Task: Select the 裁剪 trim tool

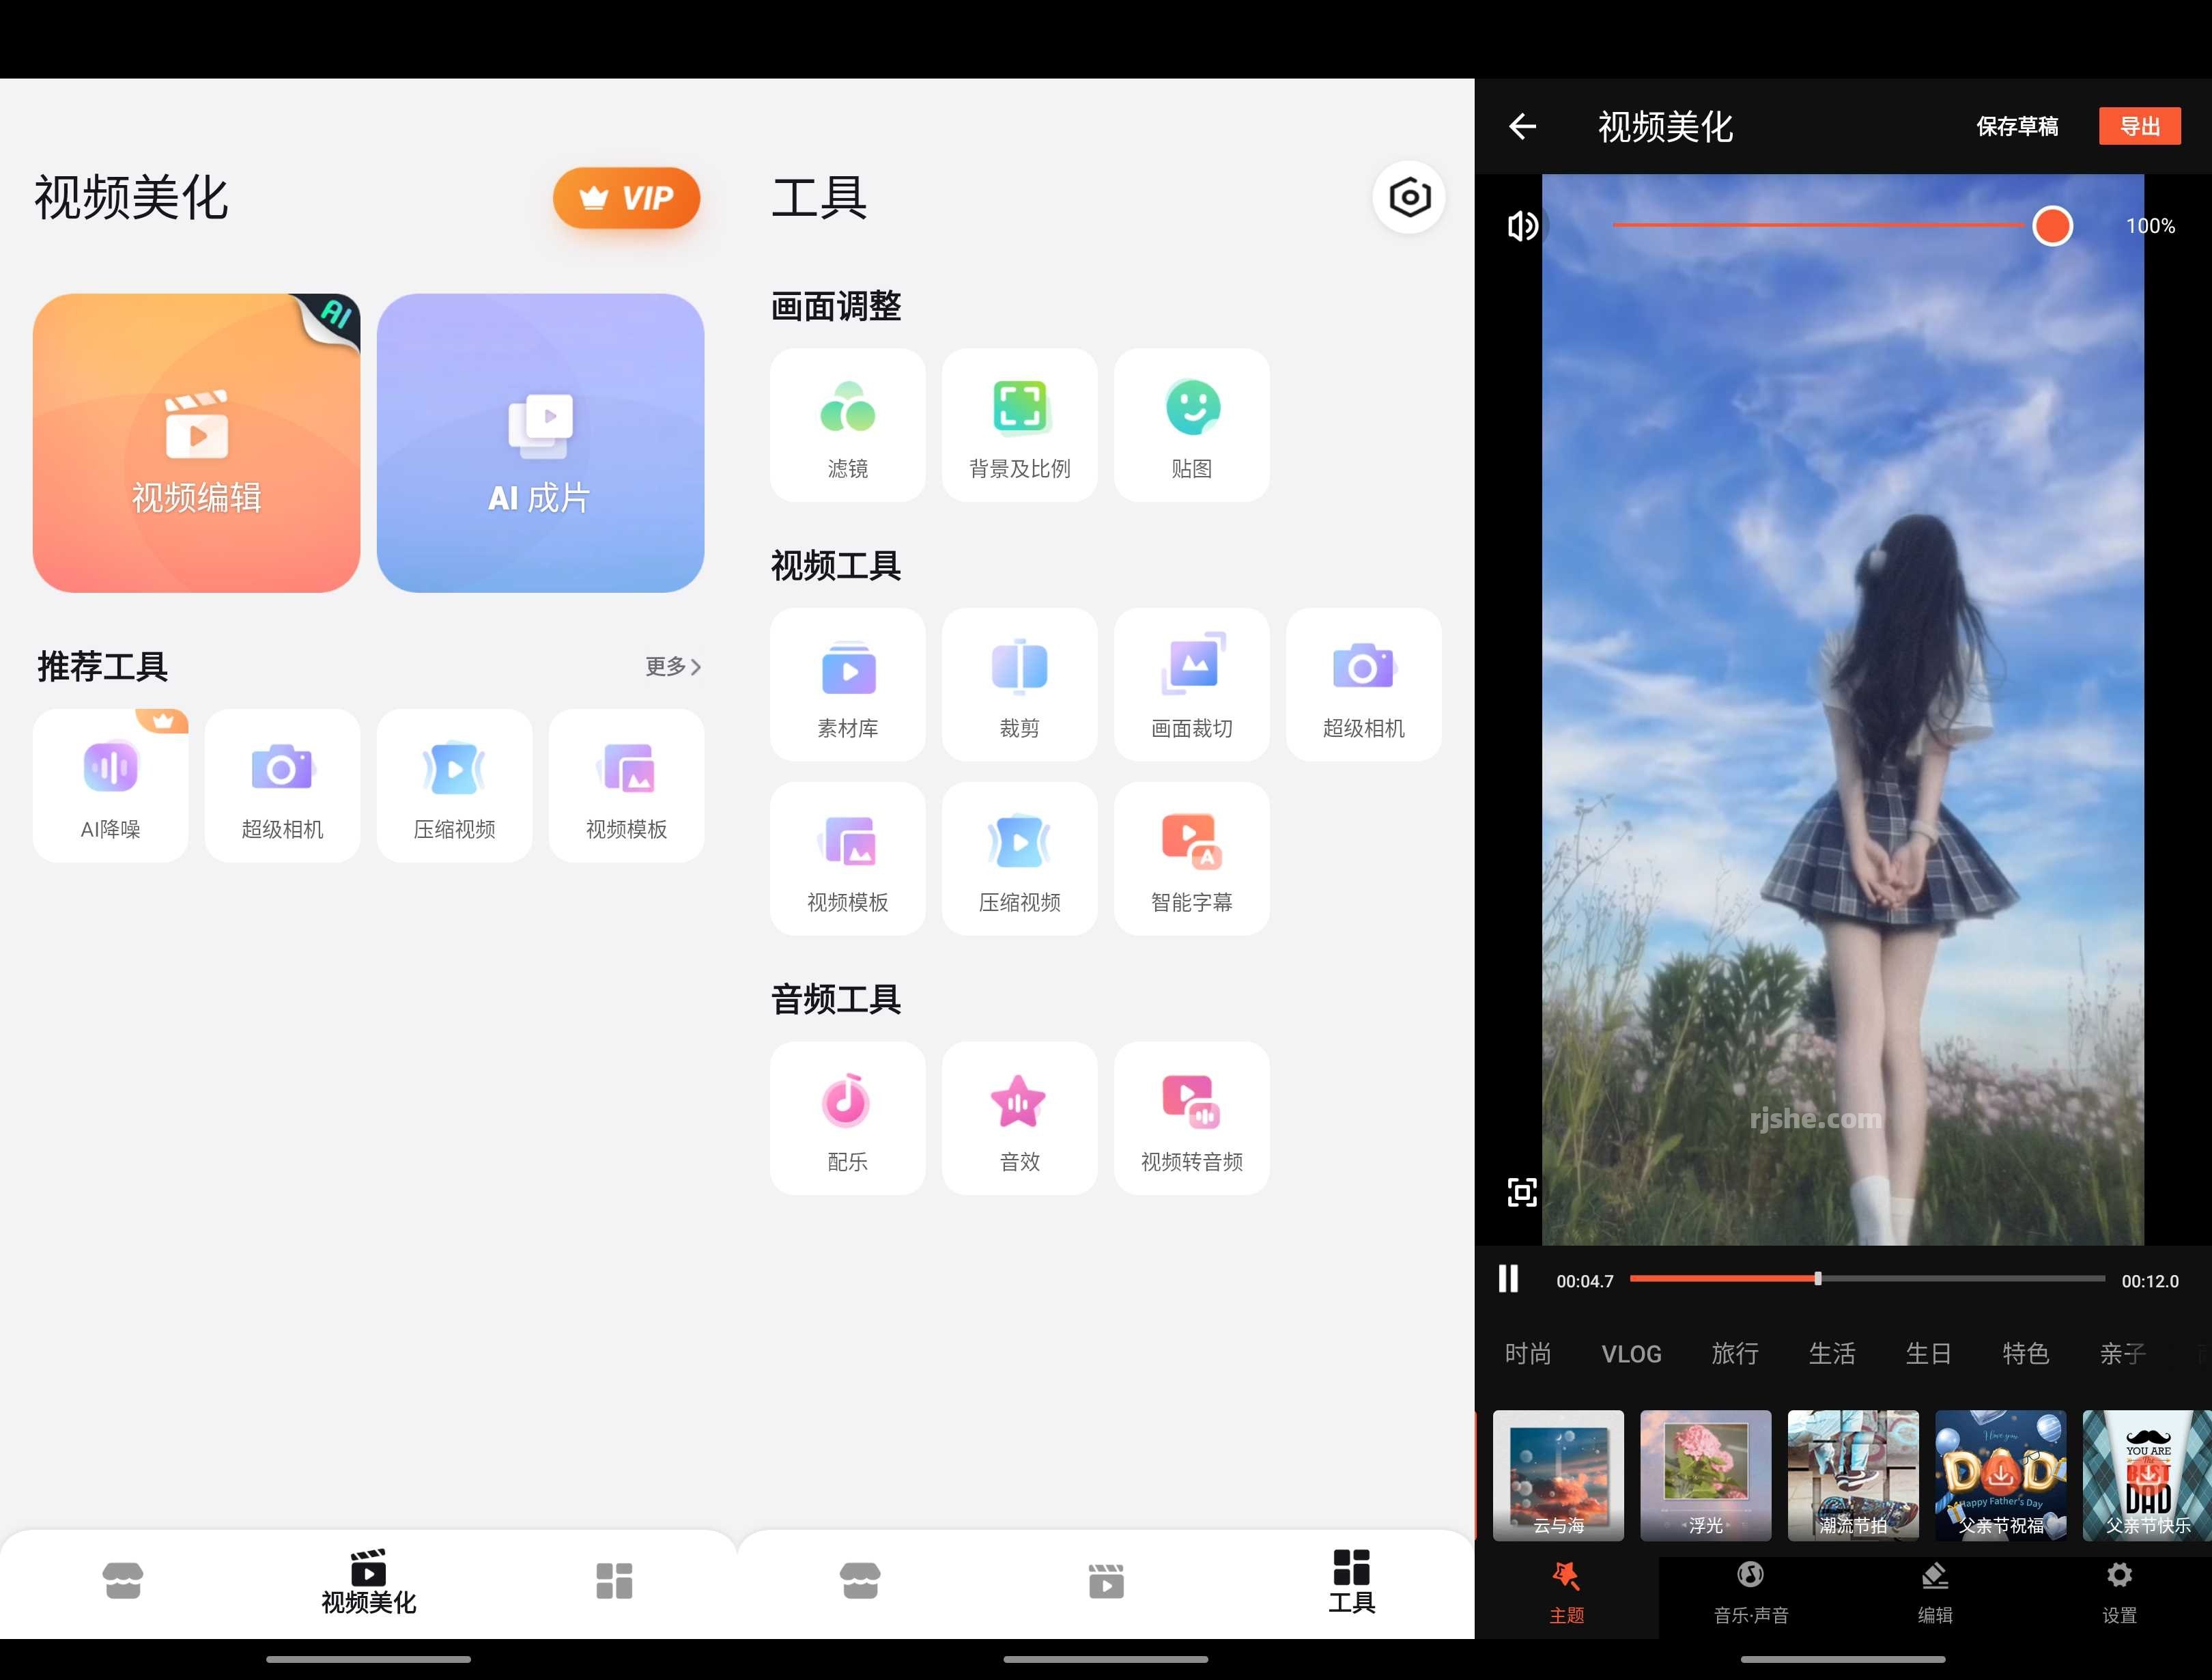Action: point(1019,684)
